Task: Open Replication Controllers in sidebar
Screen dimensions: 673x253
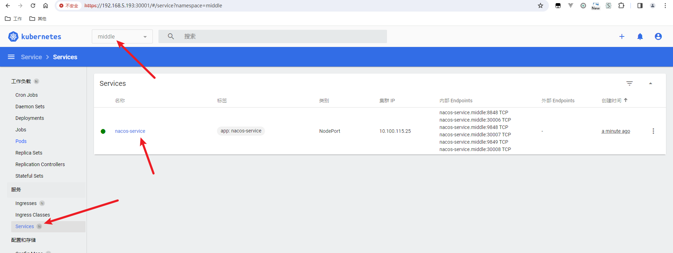Action: (x=40, y=164)
